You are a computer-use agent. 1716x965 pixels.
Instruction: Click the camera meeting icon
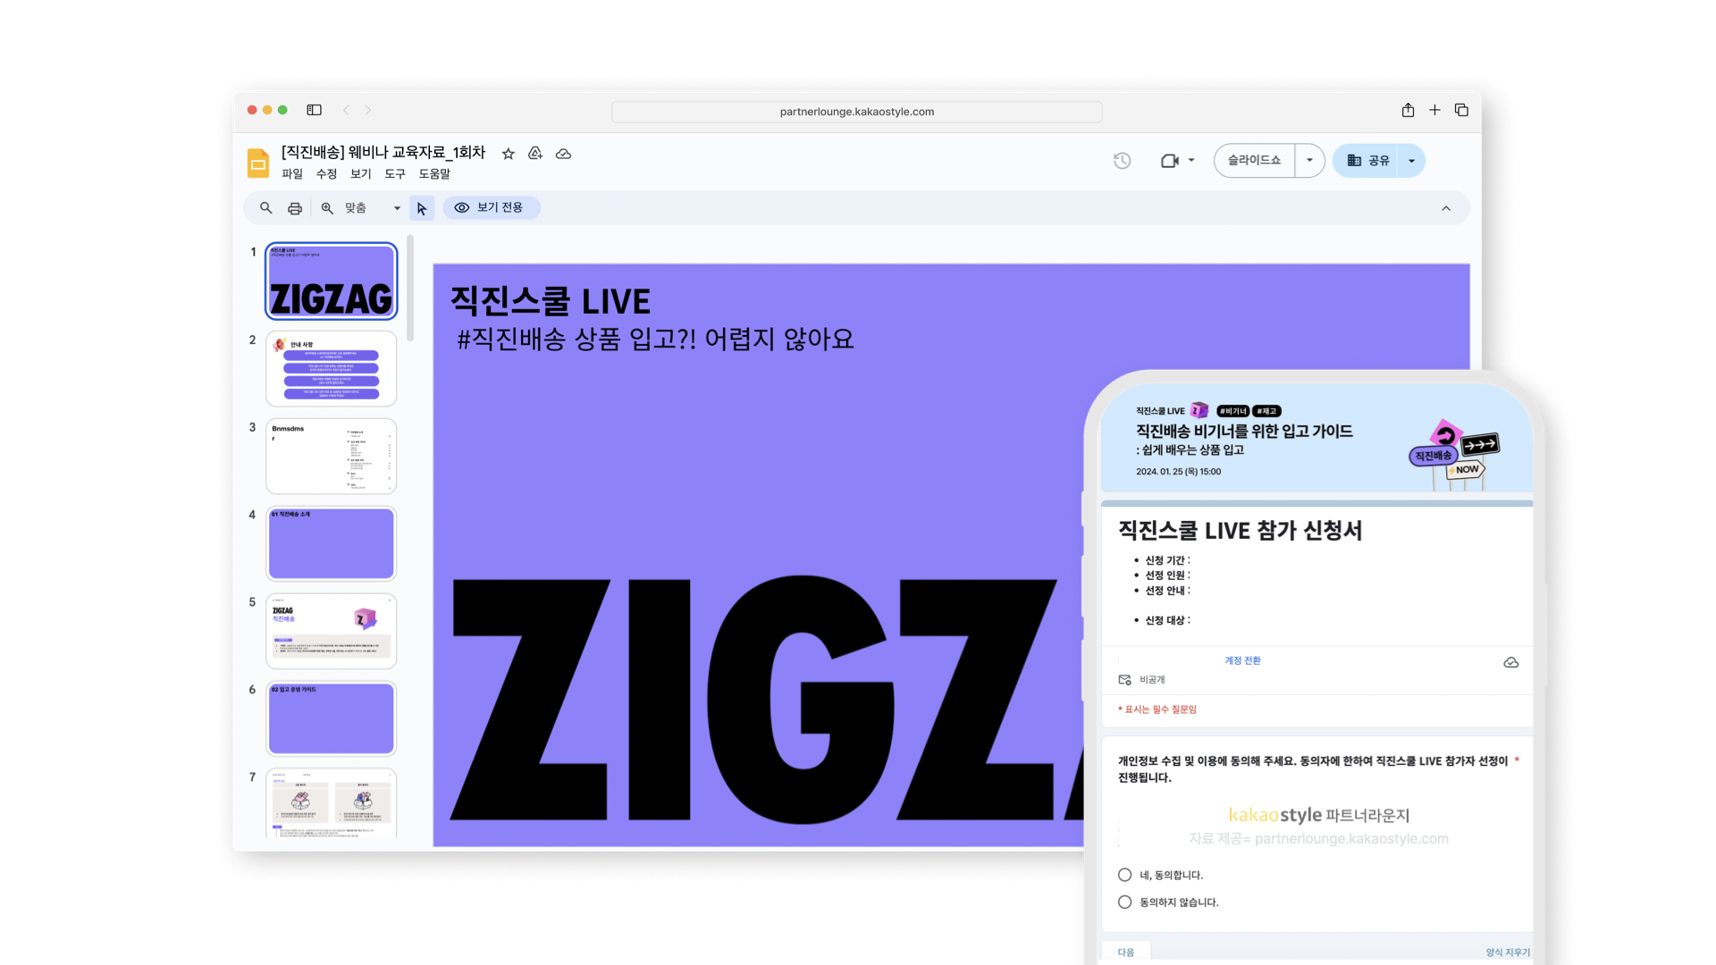coord(1169,161)
